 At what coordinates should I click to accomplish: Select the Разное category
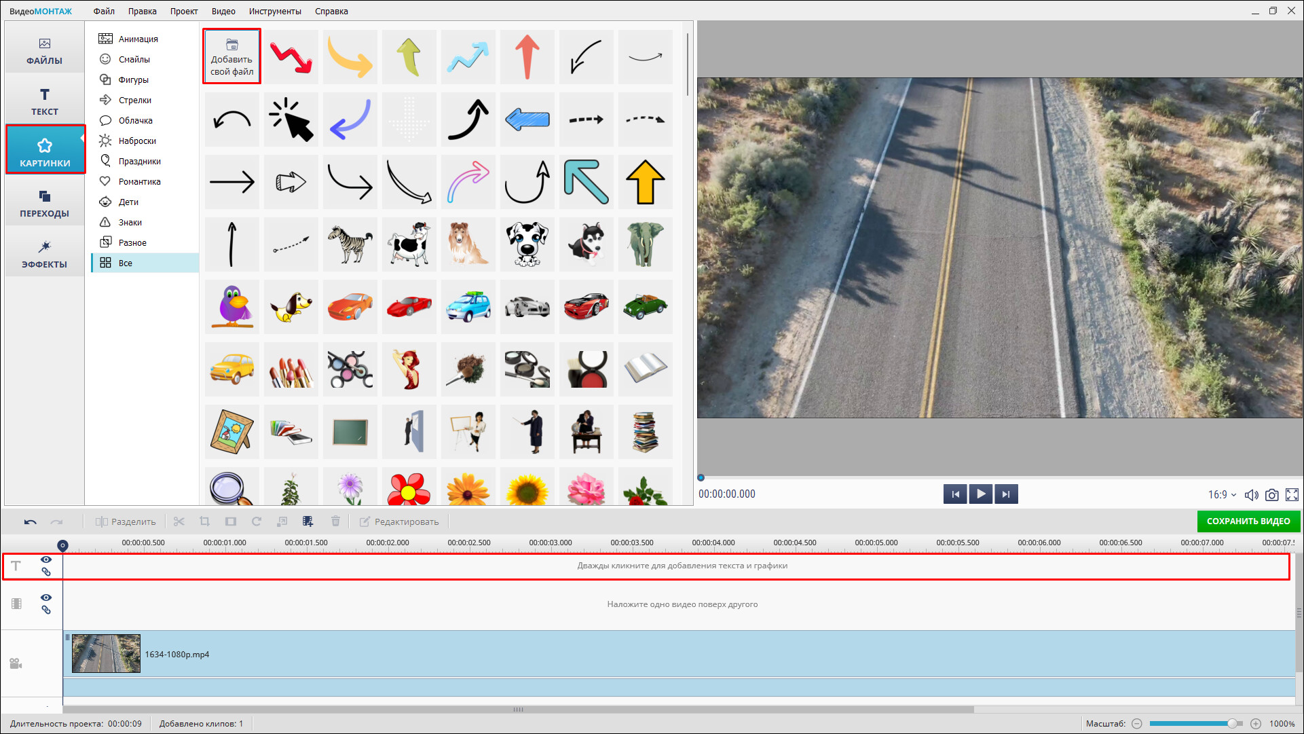145,242
